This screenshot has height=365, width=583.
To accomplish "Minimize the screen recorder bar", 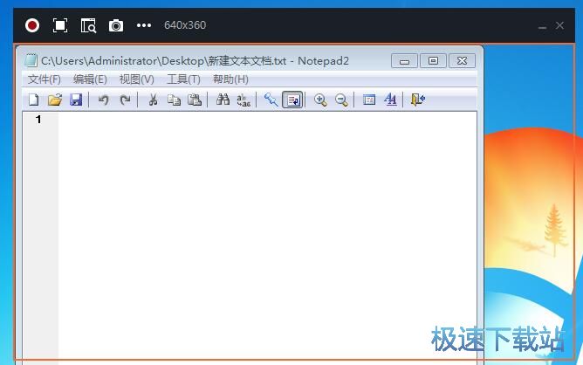I will (543, 27).
